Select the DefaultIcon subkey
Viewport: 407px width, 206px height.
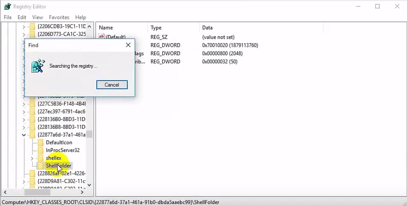click(x=59, y=142)
